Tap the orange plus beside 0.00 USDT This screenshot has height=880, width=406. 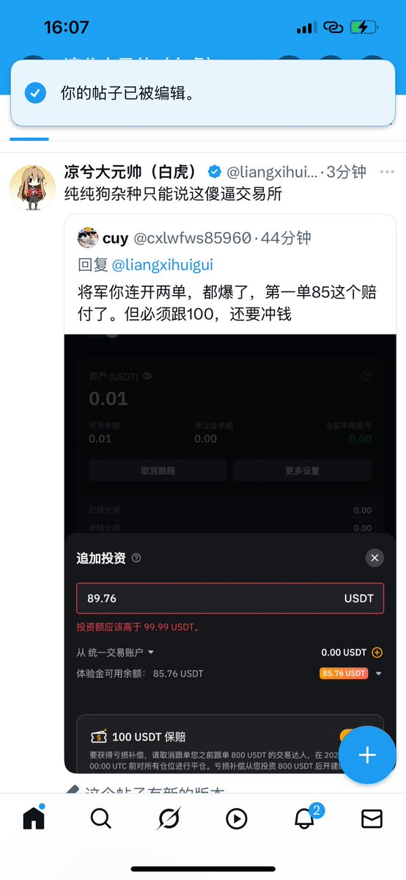(x=377, y=652)
